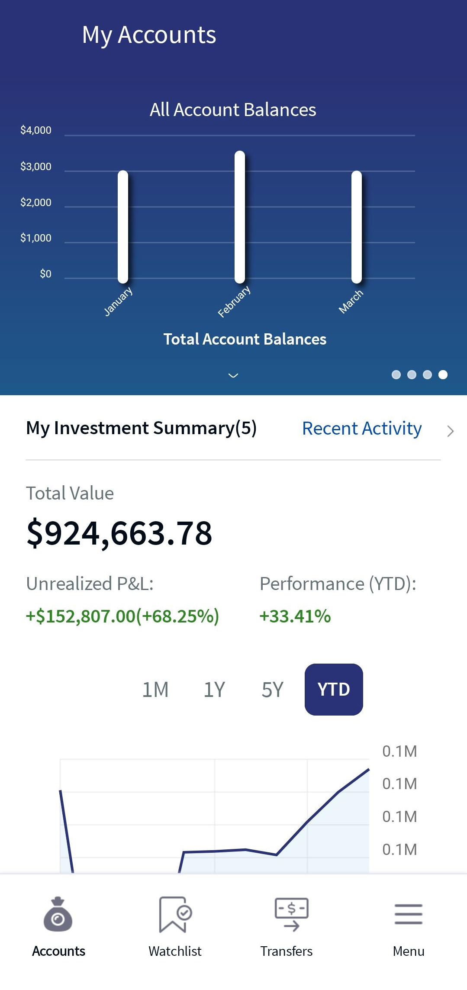The height and width of the screenshot is (990, 467).
Task: Switch to My Investment Summary(5) tab
Action: pos(141,428)
